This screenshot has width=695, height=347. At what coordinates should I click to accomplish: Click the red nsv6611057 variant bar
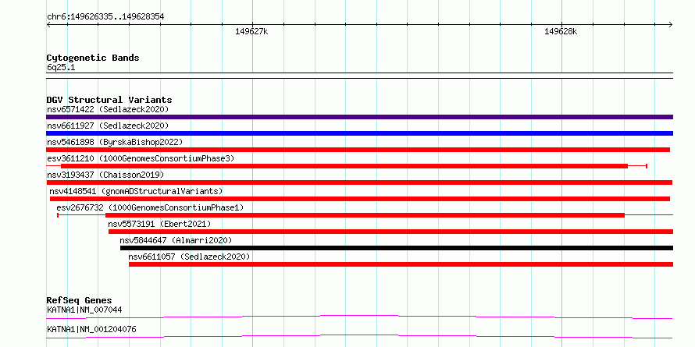401,264
